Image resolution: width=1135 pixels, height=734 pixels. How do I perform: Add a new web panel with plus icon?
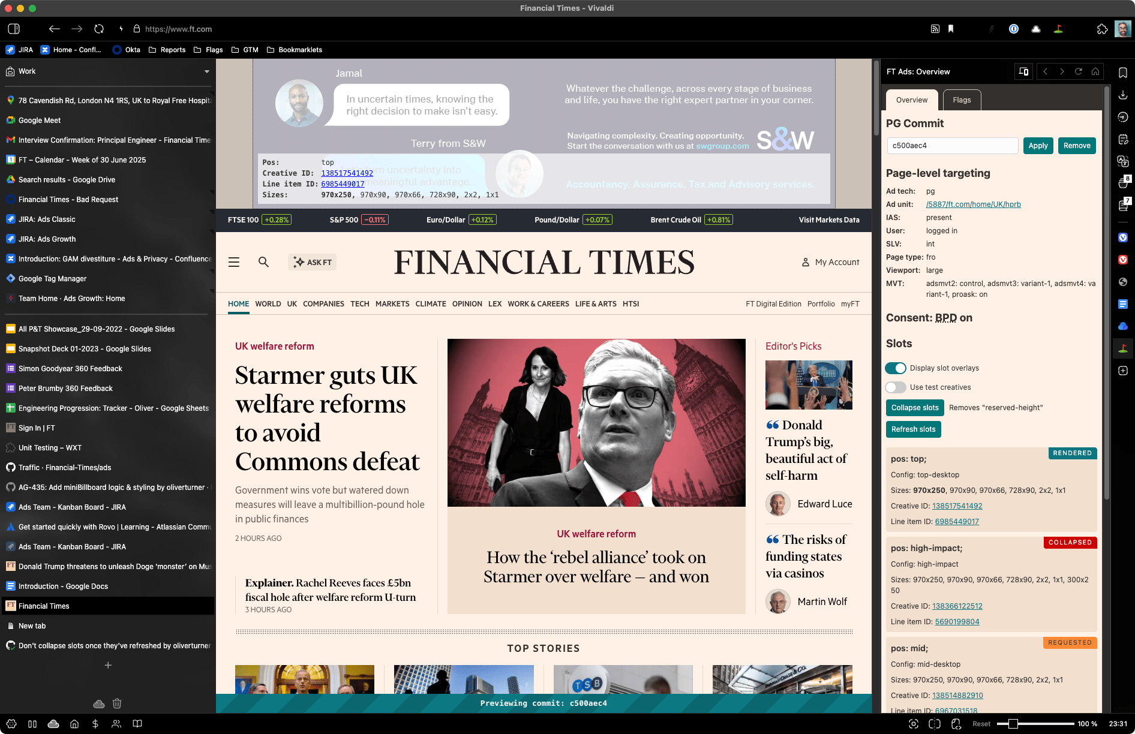click(1123, 371)
